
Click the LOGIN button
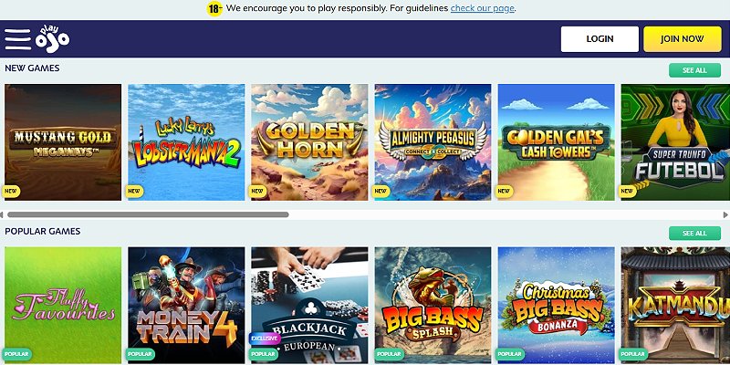point(600,39)
